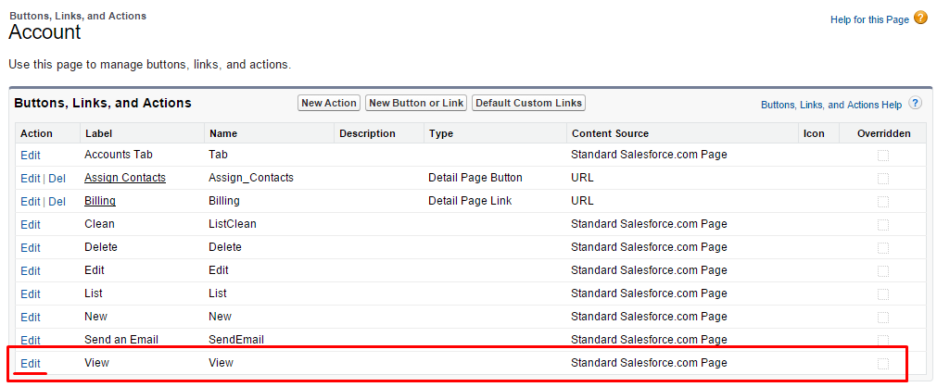
Task: Open the Assign Contacts label link
Action: (124, 178)
